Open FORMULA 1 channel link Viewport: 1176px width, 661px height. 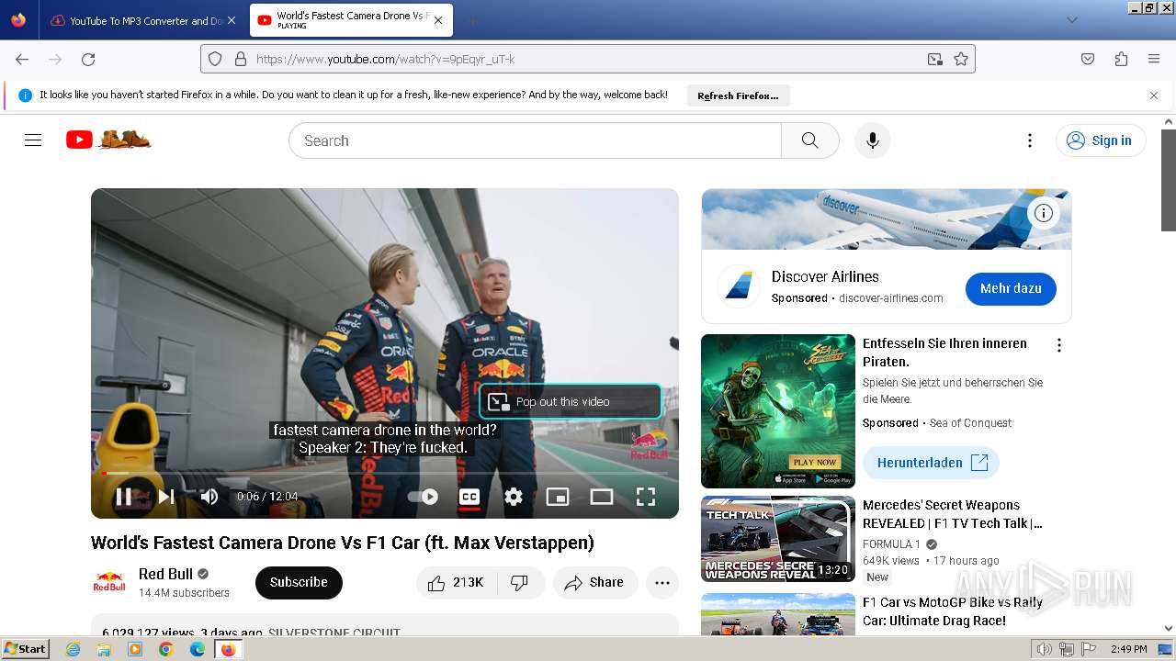(891, 544)
